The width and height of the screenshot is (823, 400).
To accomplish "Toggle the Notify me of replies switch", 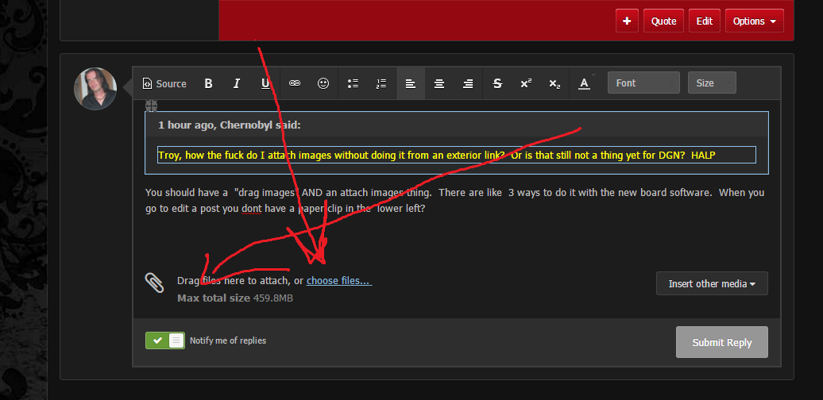I will tap(165, 340).
